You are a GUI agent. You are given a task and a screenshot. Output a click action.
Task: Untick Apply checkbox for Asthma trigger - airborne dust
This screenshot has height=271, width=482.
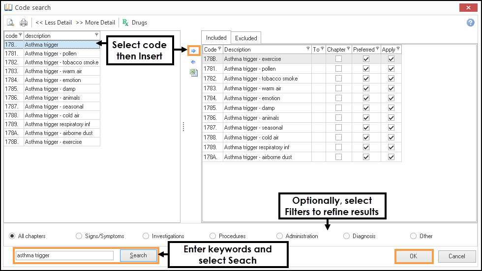pyautogui.click(x=391, y=157)
